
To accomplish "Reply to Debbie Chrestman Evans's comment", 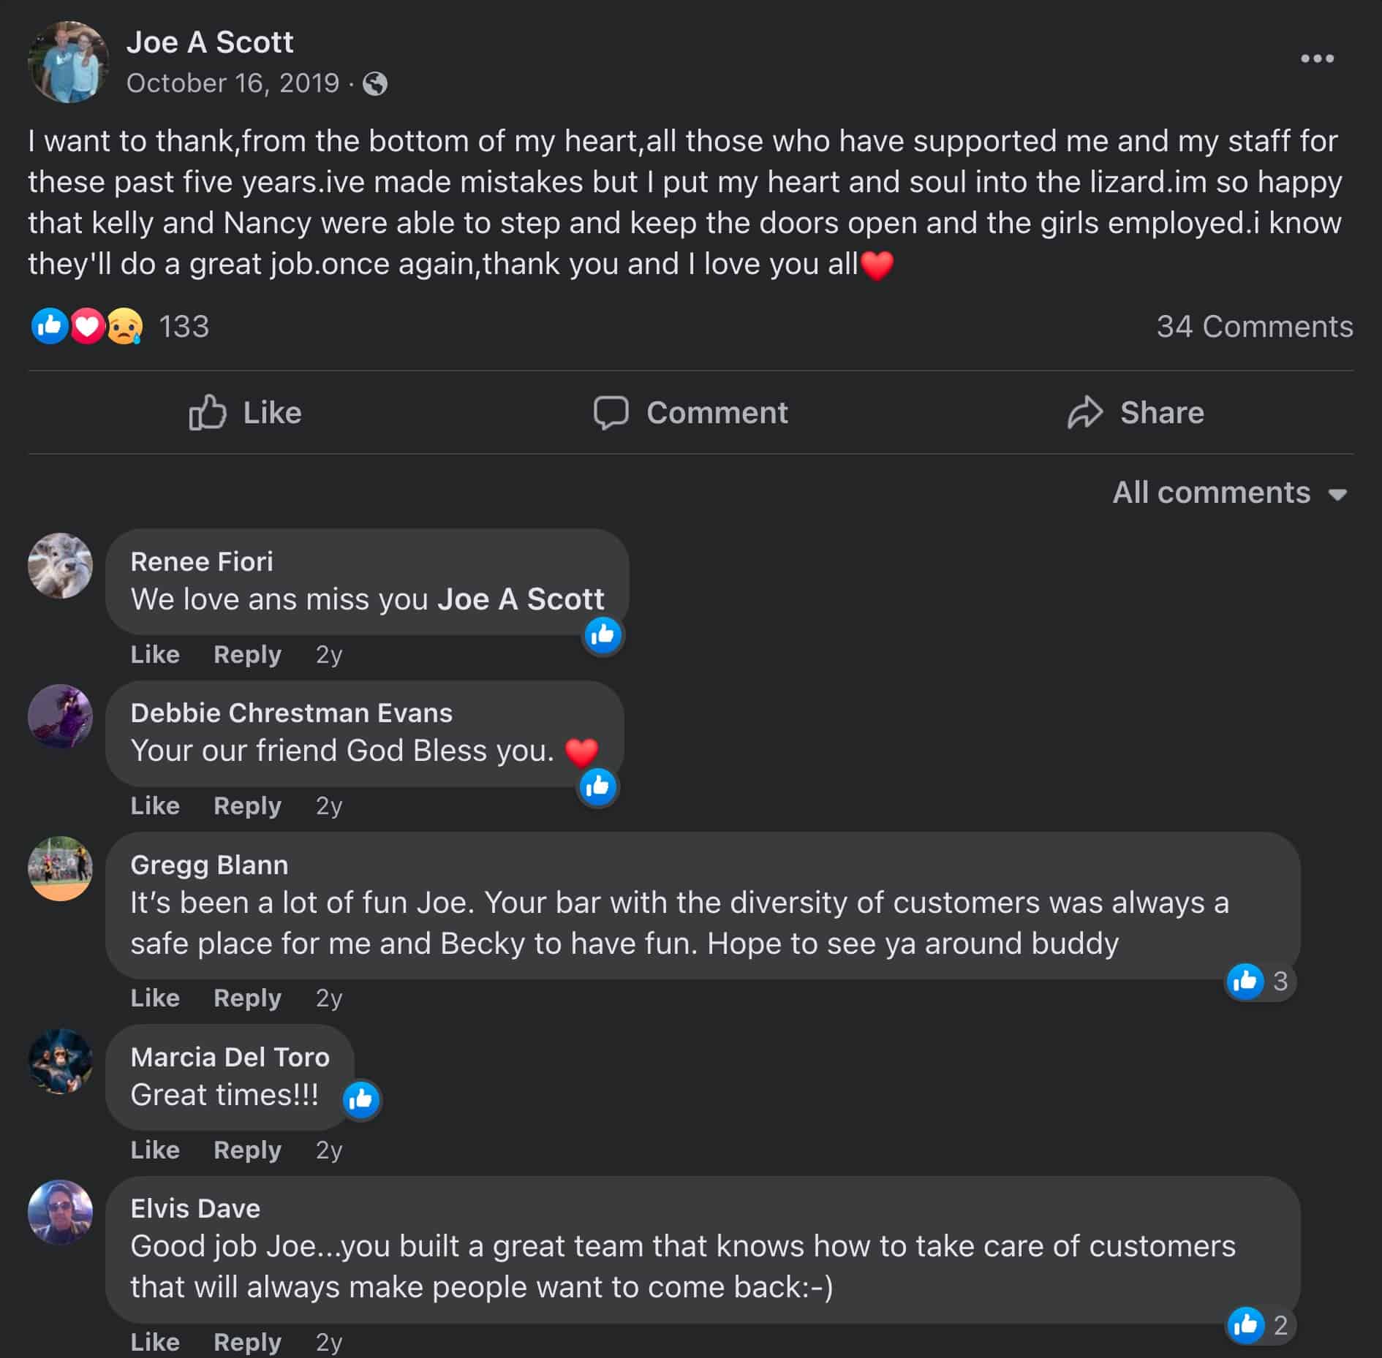I will pyautogui.click(x=247, y=805).
